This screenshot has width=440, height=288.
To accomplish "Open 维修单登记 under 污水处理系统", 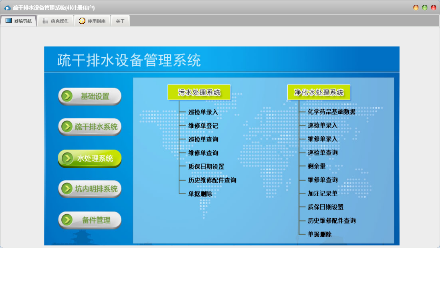I will [x=203, y=126].
